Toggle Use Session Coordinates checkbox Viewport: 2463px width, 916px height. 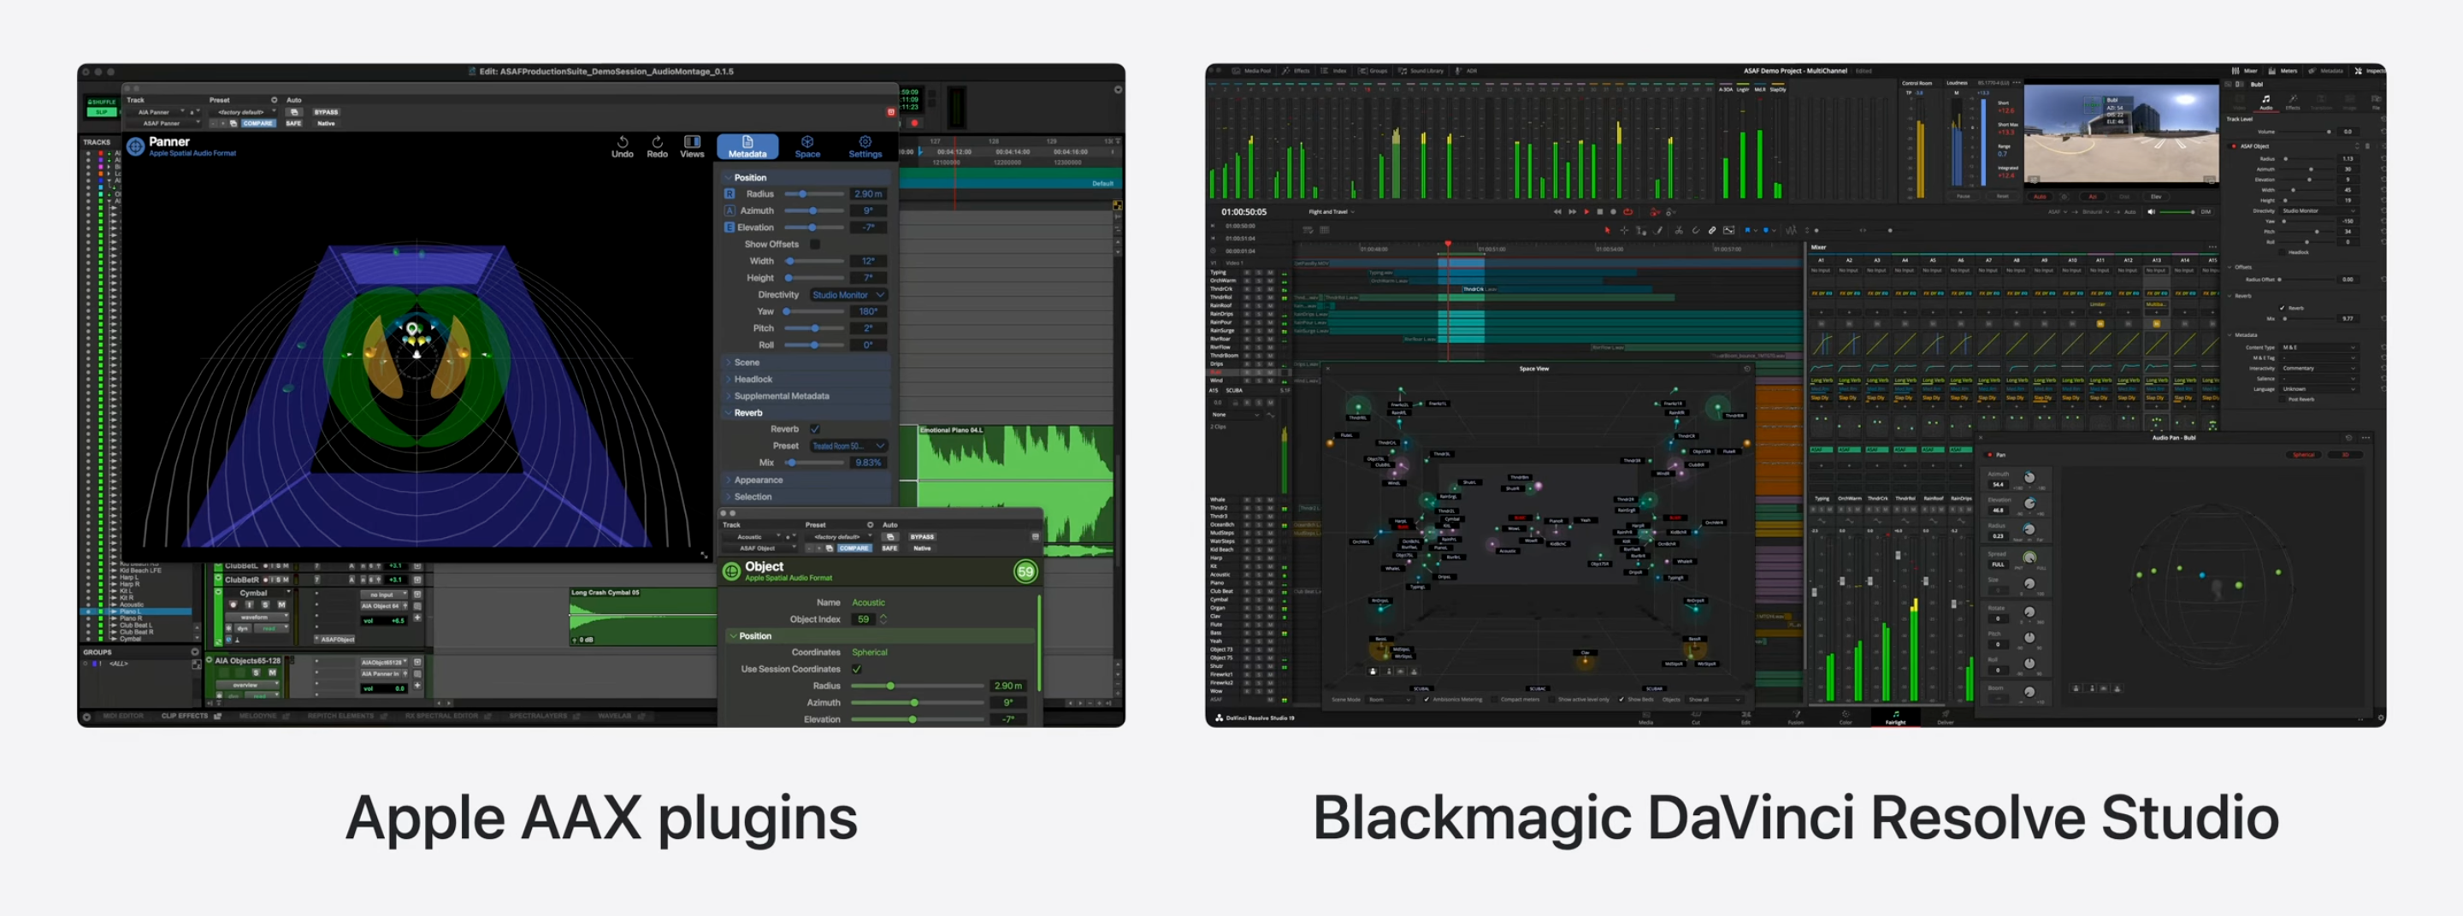857,670
